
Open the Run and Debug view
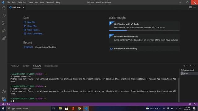tap(4, 31)
